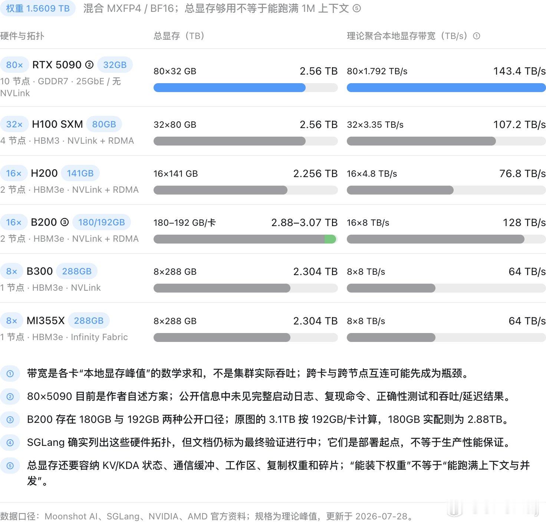546x522 pixels.
Task: Click the green segment of the B200 memory bar
Action: point(330,239)
